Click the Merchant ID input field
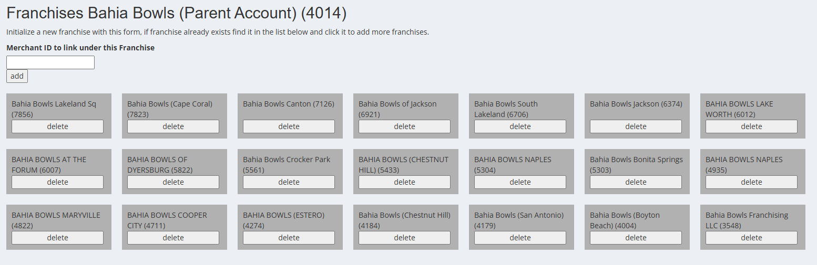This screenshot has height=265, width=817. point(50,62)
